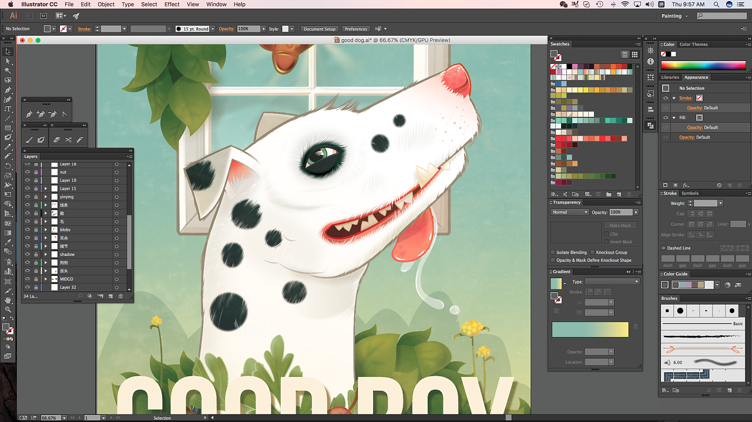Hide the blobs layer

coord(27,229)
